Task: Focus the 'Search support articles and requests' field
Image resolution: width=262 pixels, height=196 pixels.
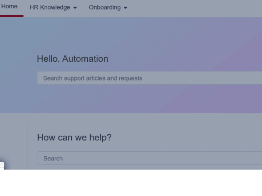Action: coord(150,78)
